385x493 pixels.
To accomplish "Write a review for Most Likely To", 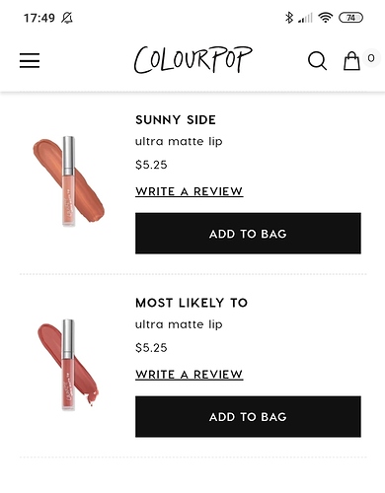I will coord(190,375).
